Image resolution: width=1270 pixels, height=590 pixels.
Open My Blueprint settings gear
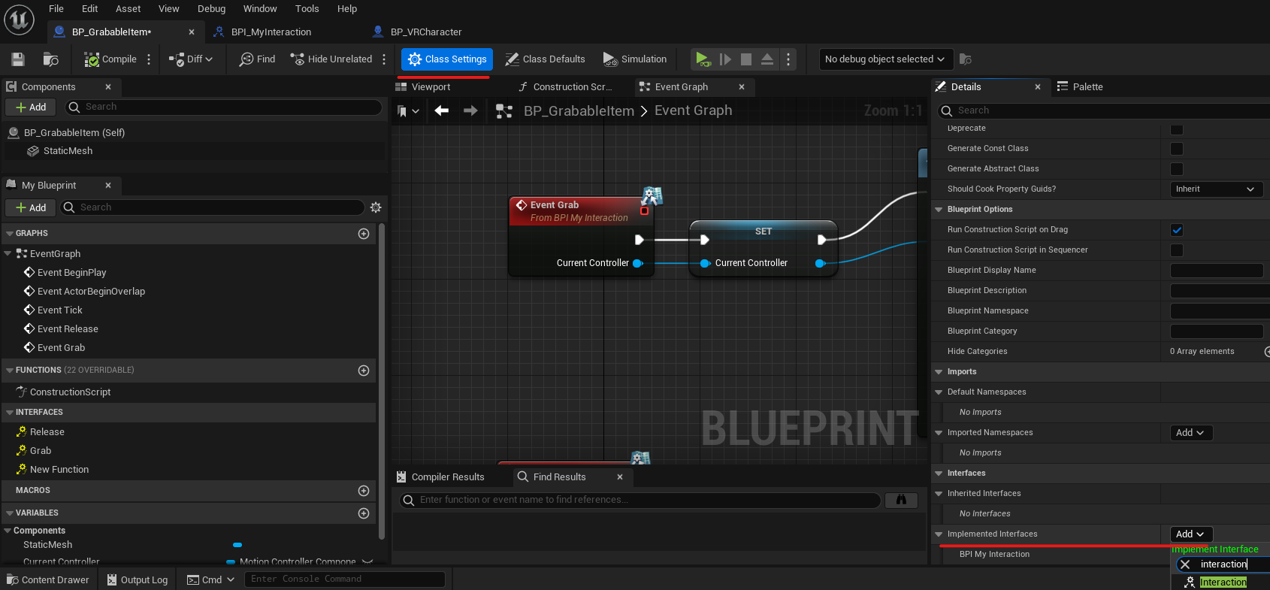pyautogui.click(x=376, y=207)
